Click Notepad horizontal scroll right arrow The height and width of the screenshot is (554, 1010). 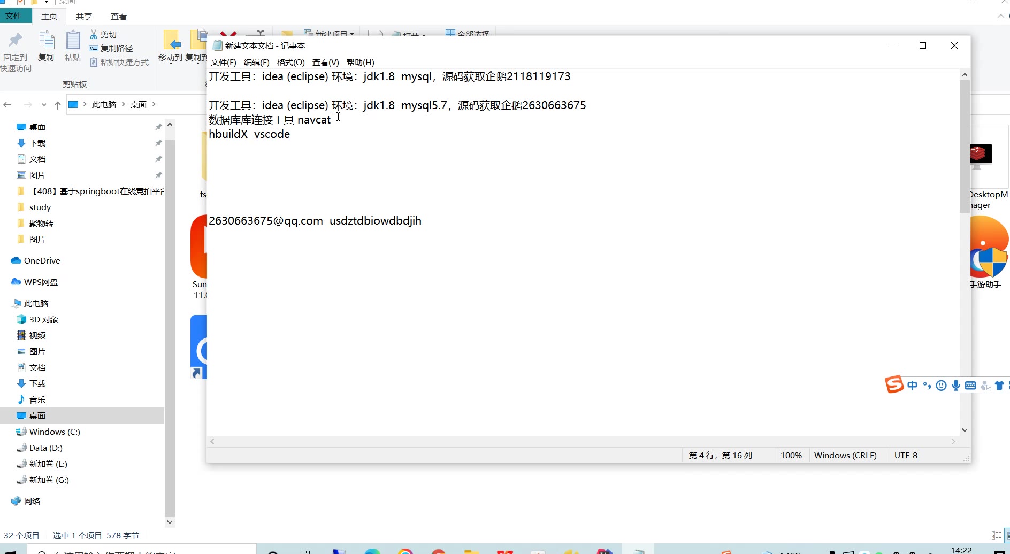click(x=953, y=441)
